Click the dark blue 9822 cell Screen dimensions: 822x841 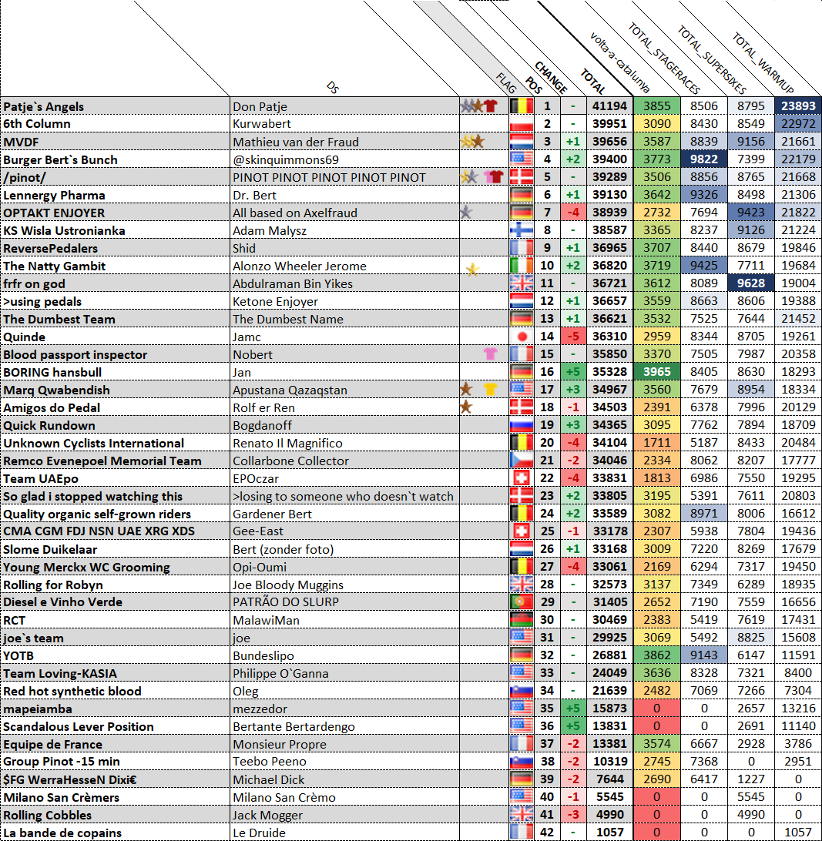coord(704,159)
